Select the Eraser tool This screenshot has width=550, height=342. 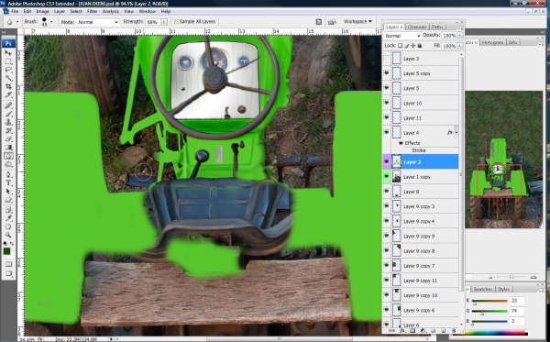(x=8, y=138)
